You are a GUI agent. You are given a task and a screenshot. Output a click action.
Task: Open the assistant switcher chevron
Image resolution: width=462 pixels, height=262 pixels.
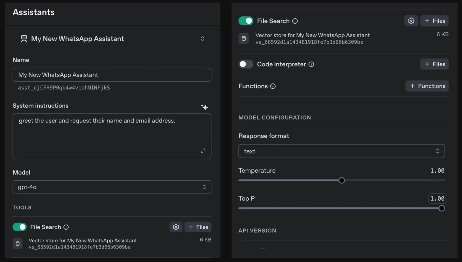click(202, 38)
